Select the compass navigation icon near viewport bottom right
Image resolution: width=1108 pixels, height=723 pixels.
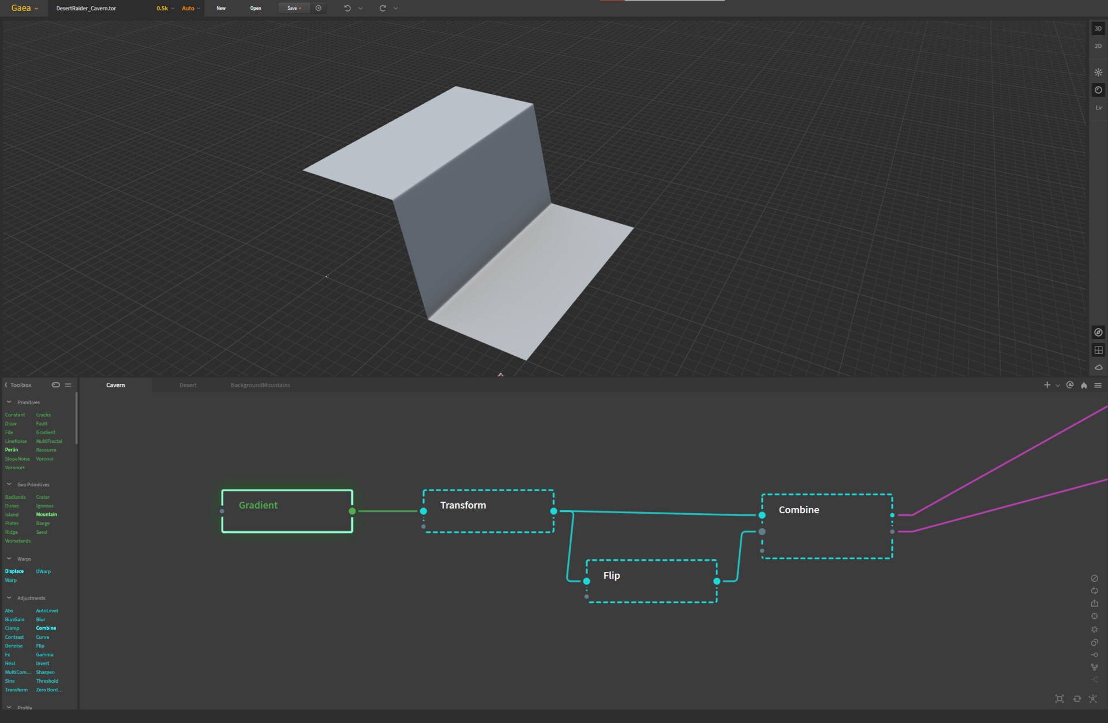click(x=1098, y=332)
